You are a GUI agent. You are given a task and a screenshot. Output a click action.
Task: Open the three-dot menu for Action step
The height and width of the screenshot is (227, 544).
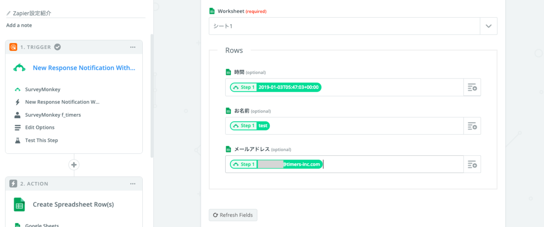pyautogui.click(x=133, y=184)
